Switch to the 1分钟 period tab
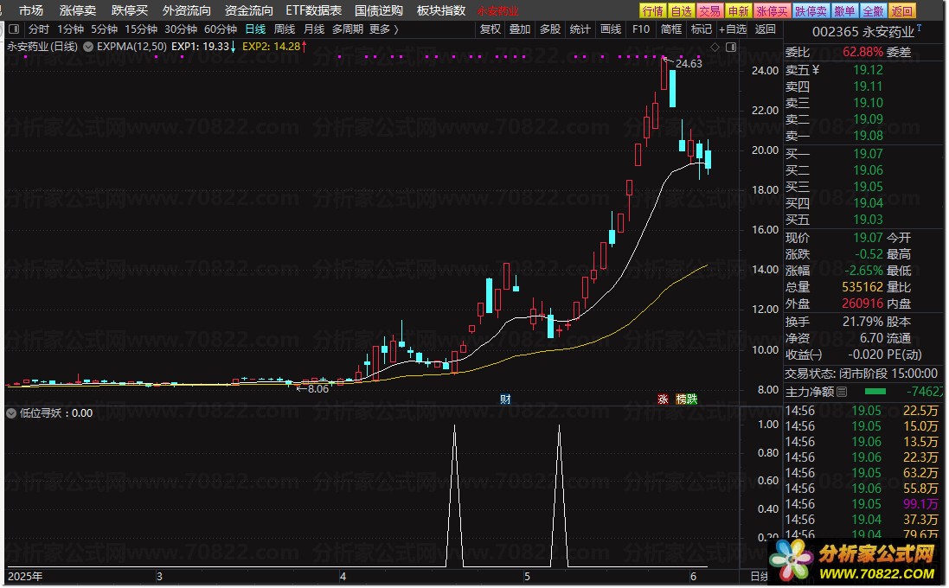The height and width of the screenshot is (588, 949). click(x=70, y=29)
